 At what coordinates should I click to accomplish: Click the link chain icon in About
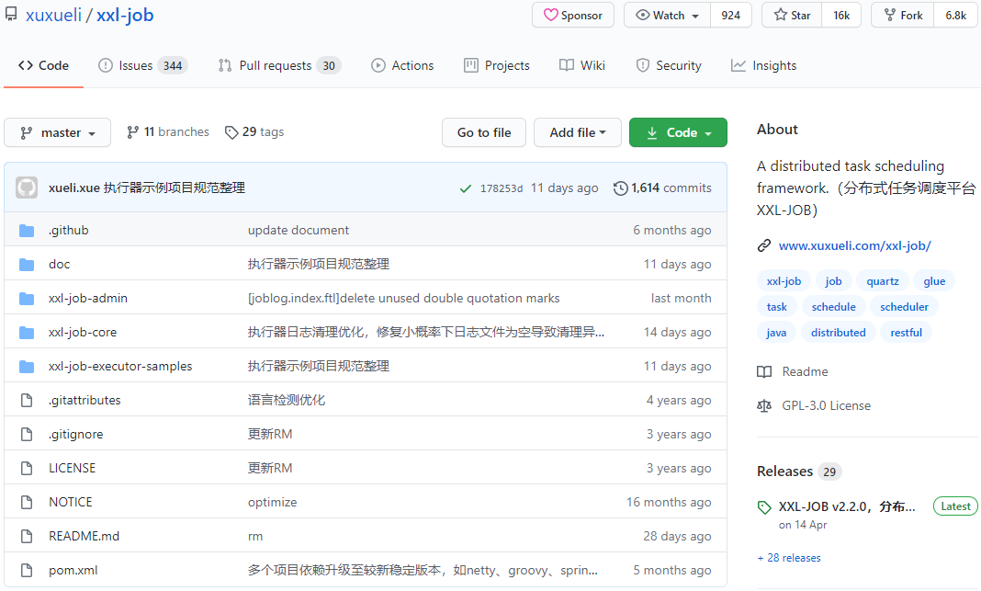(764, 245)
